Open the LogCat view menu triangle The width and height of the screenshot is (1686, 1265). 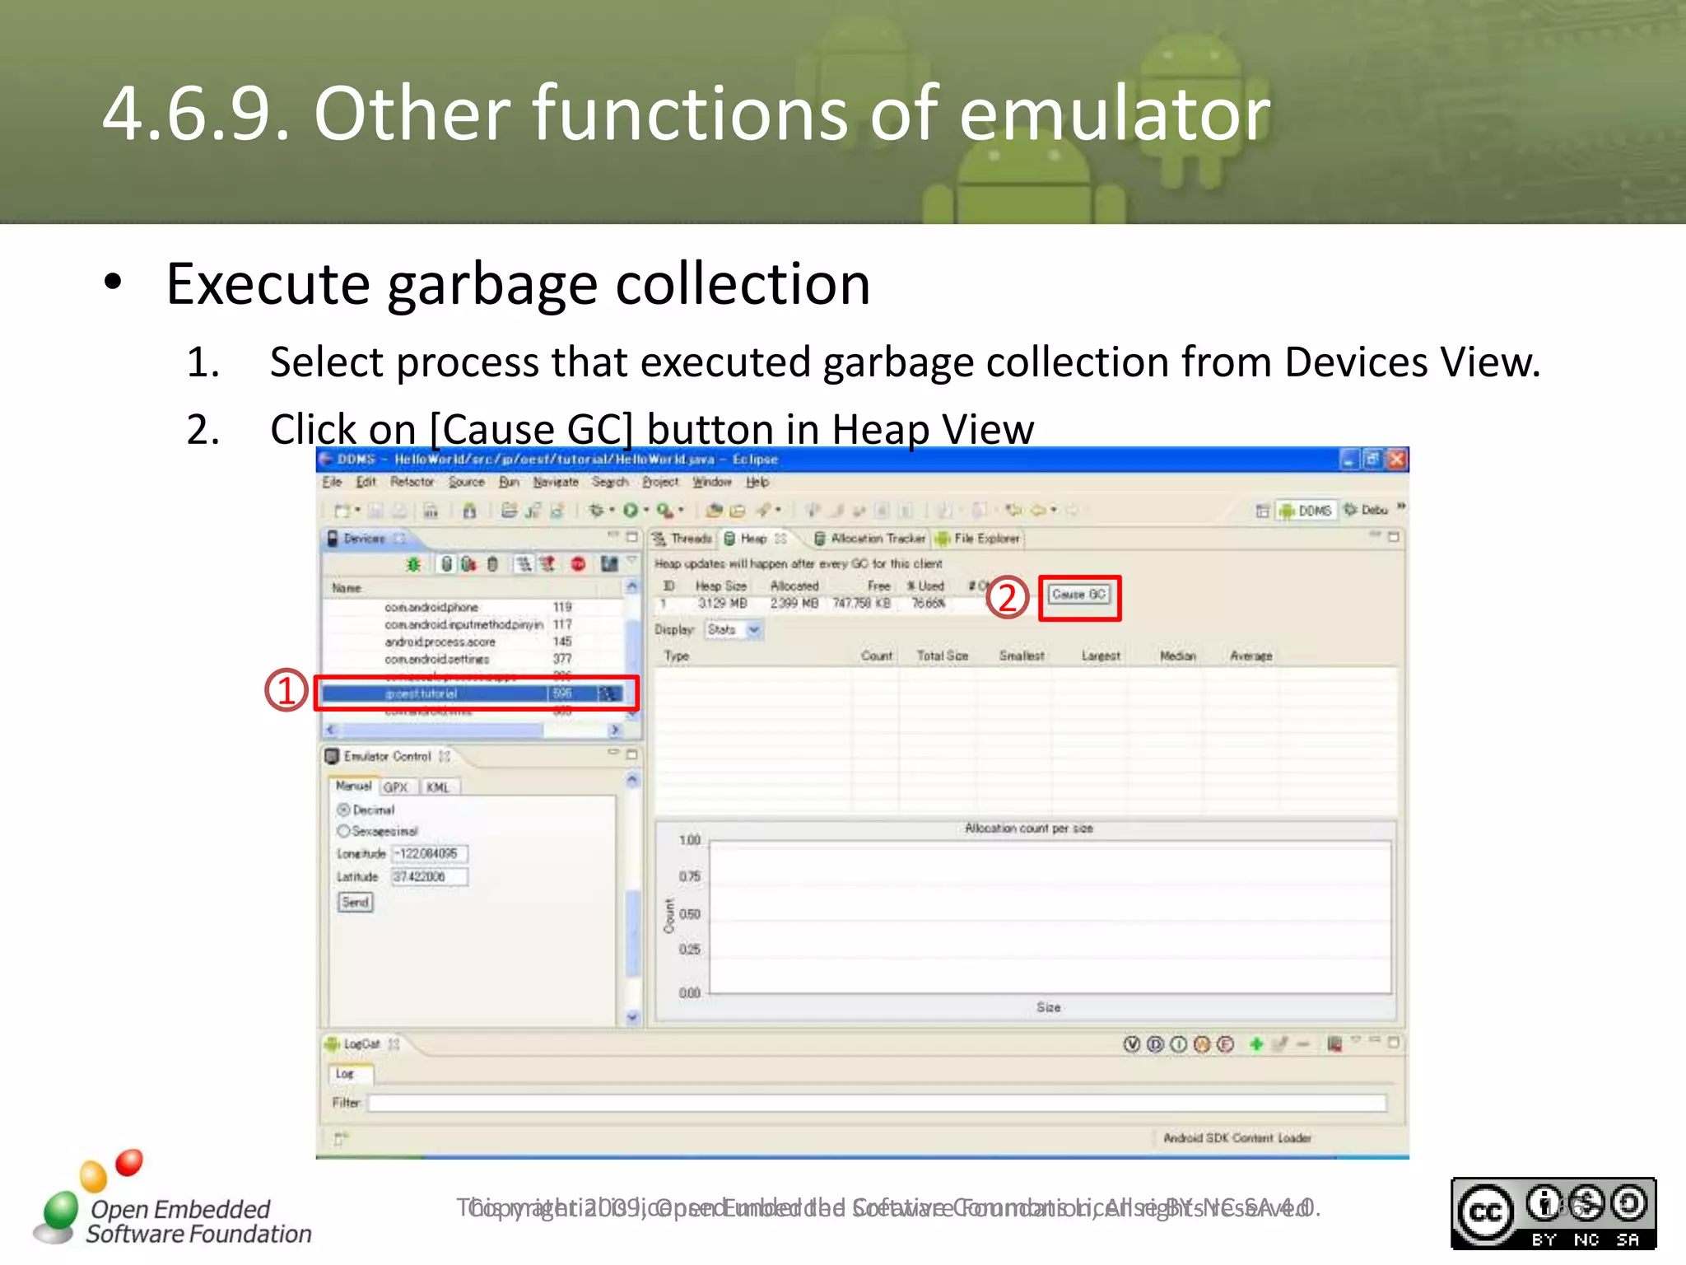click(1357, 1040)
